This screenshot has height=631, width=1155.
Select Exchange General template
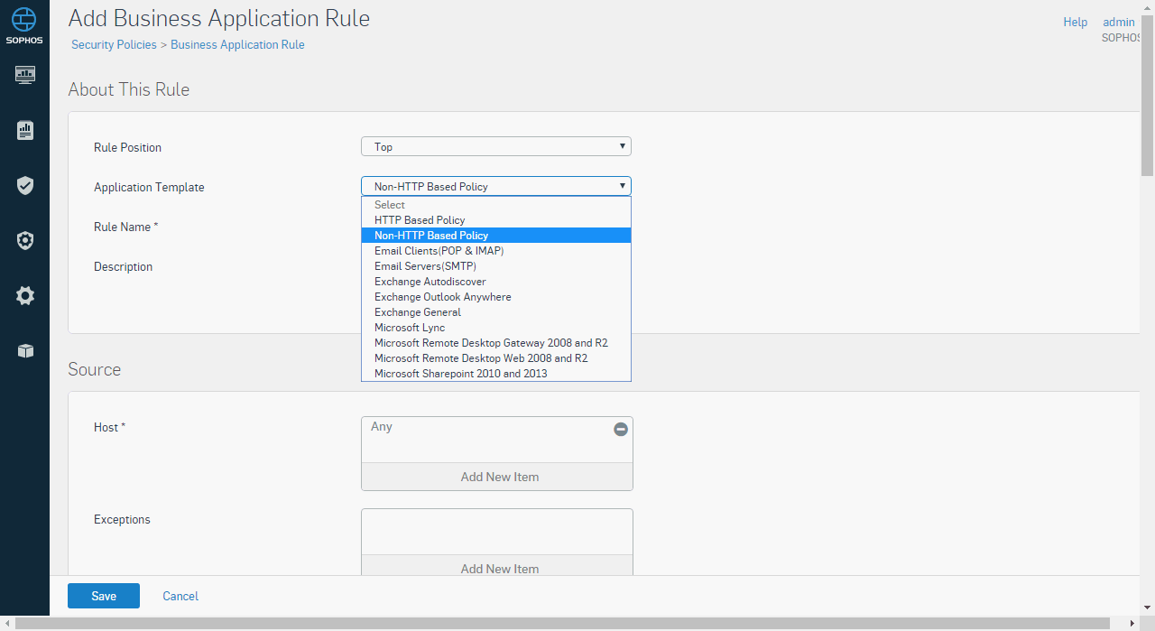point(496,312)
